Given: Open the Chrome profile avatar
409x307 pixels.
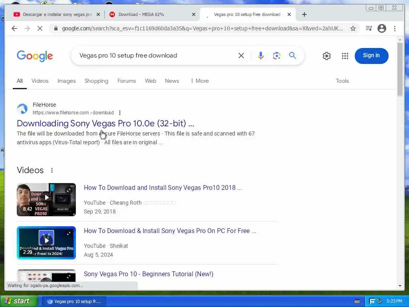Looking at the screenshot, I should pyautogui.click(x=381, y=28).
